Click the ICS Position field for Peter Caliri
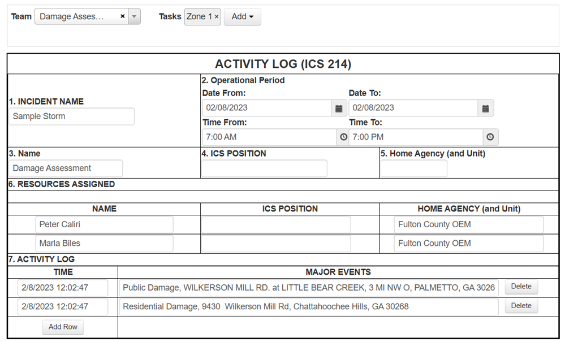This screenshot has width=565, height=342. coord(275,224)
